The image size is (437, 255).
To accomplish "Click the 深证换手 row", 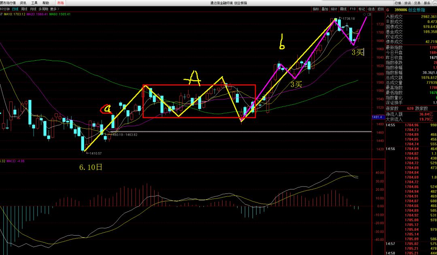I will click(411, 103).
